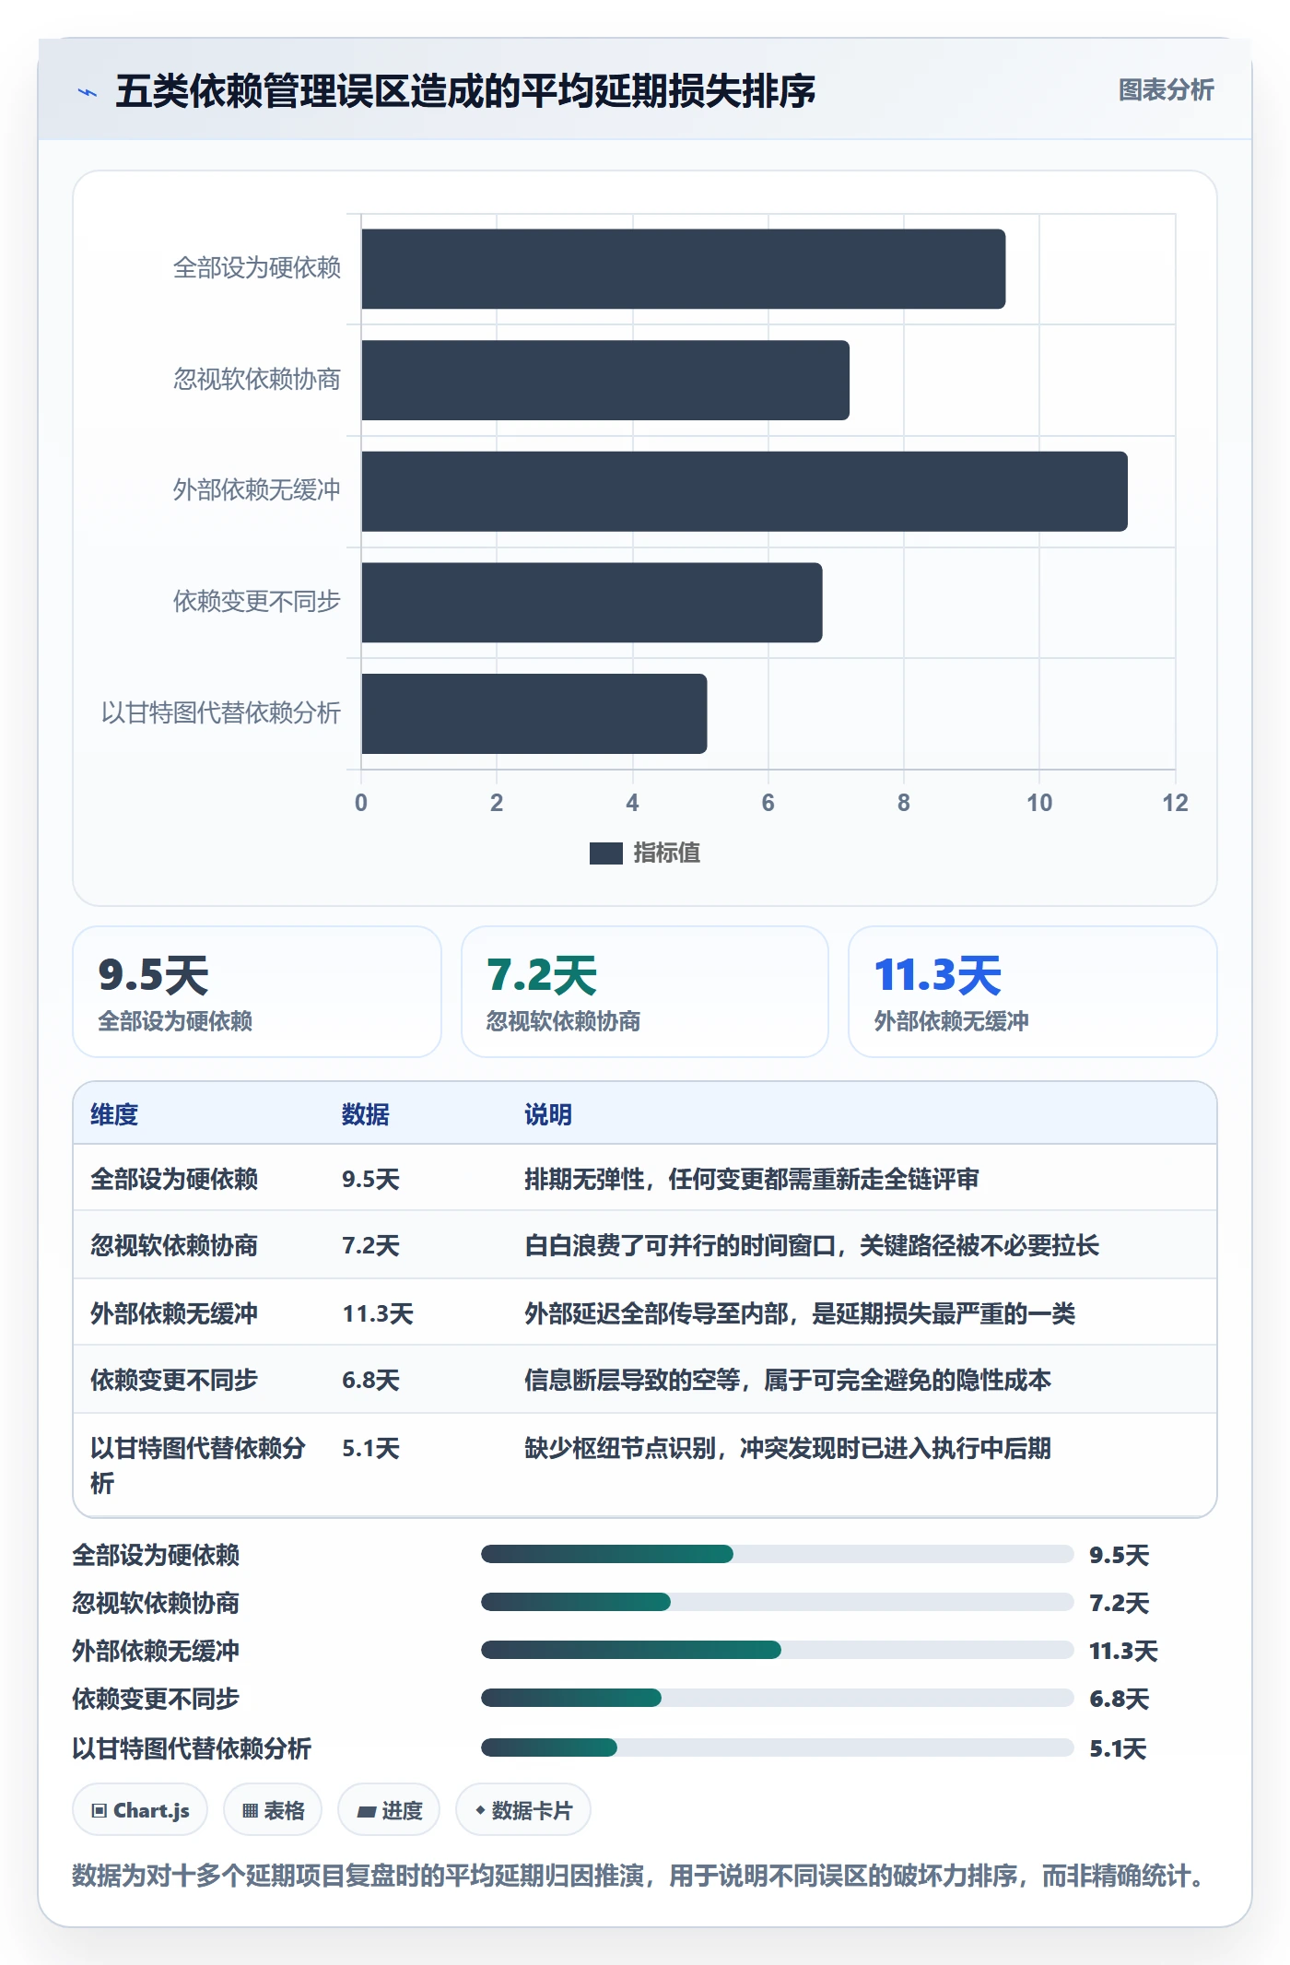
Task: Click the 图表分析 label in header
Action: click(1166, 90)
